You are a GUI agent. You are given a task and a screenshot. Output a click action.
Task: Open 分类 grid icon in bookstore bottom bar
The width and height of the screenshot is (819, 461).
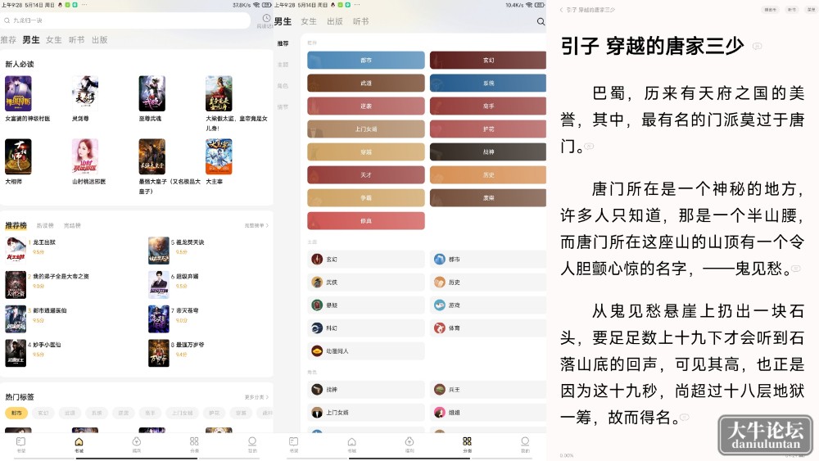[x=194, y=444]
